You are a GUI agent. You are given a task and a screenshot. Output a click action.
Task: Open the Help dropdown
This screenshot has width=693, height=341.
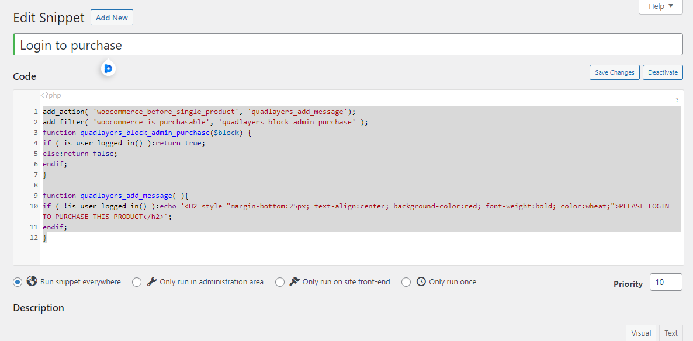pos(661,6)
